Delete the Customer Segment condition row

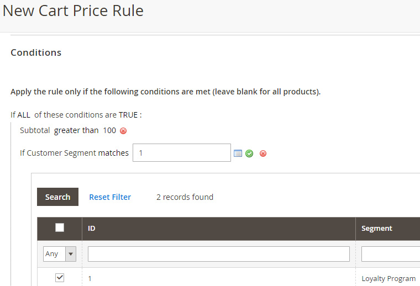pos(263,153)
